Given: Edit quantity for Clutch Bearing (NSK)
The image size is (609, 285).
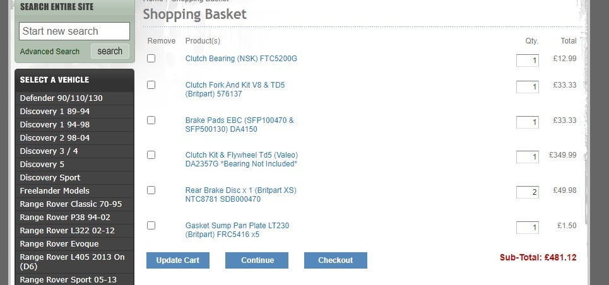Looking at the screenshot, I should click(x=527, y=61).
